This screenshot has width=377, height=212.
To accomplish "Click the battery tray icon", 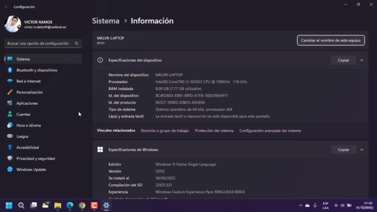I will (349, 206).
